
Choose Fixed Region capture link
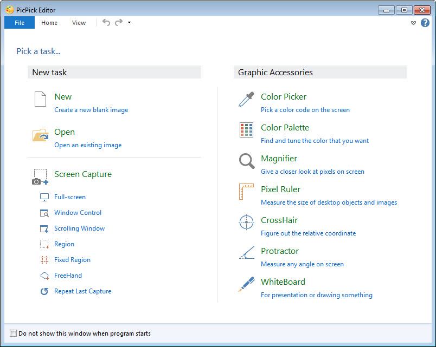click(x=72, y=260)
